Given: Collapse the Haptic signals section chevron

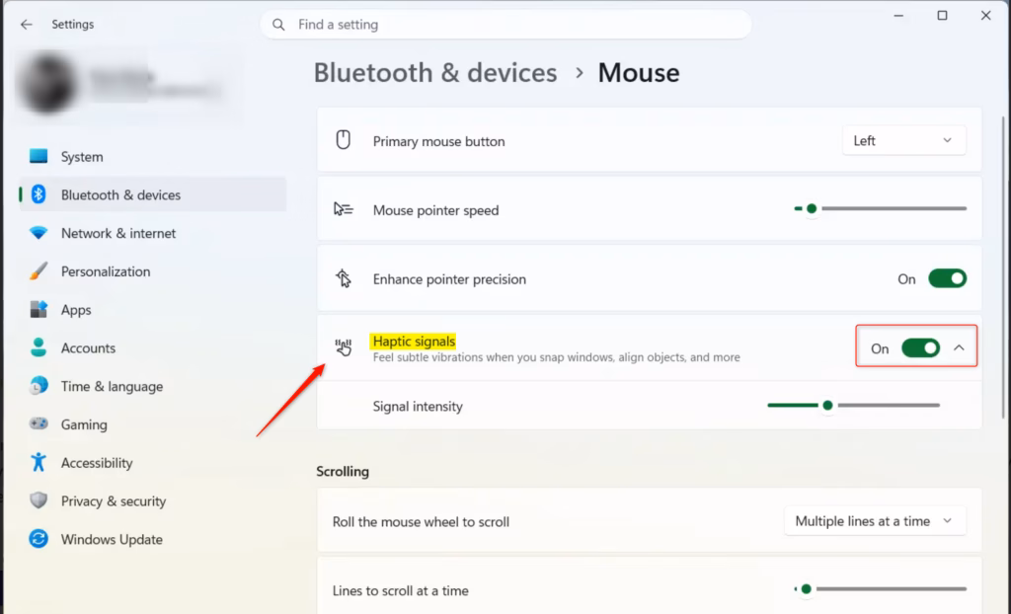Looking at the screenshot, I should point(957,347).
